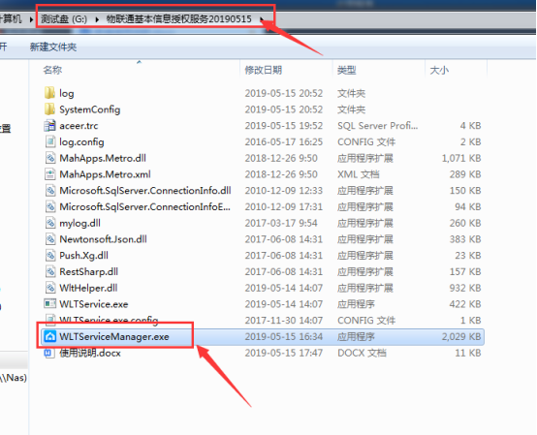
Task: Select the aceer.trc profiler file icon
Action: [x=49, y=126]
